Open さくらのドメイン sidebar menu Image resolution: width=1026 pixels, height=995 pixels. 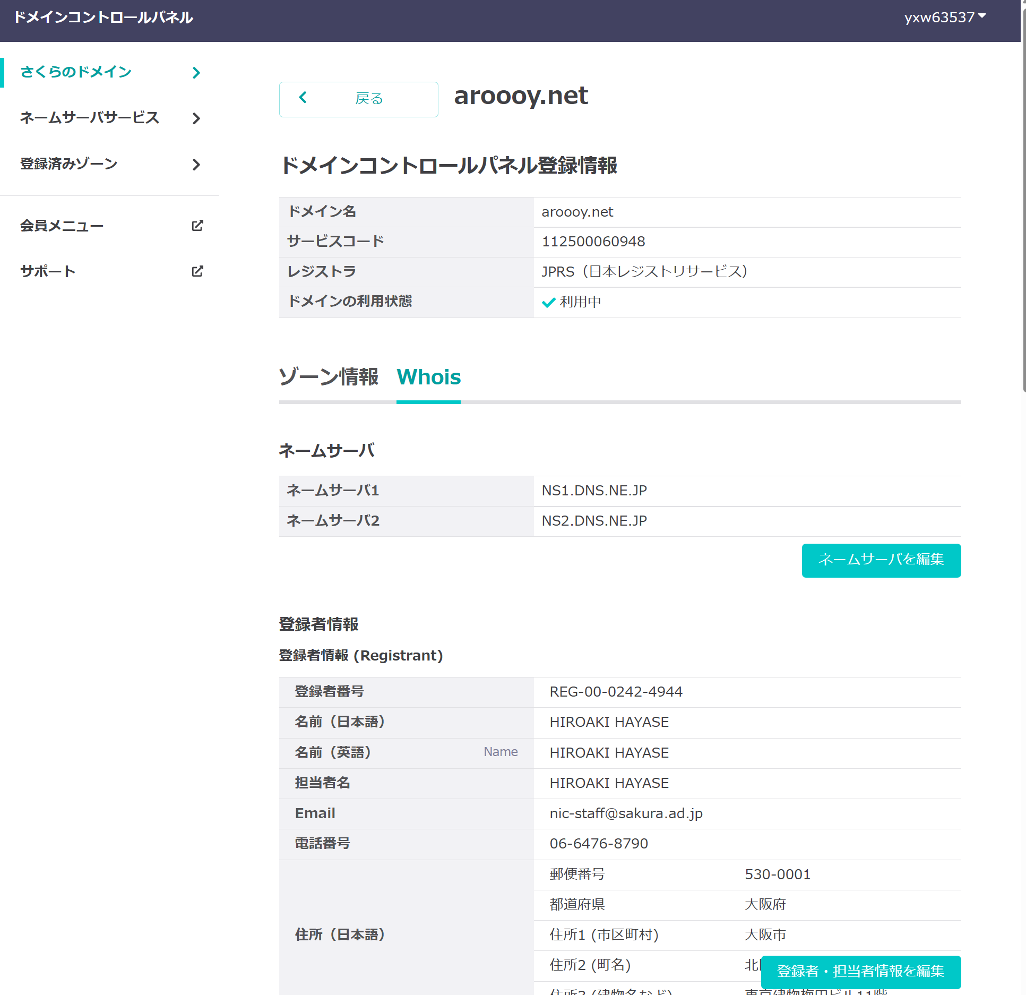pos(76,72)
